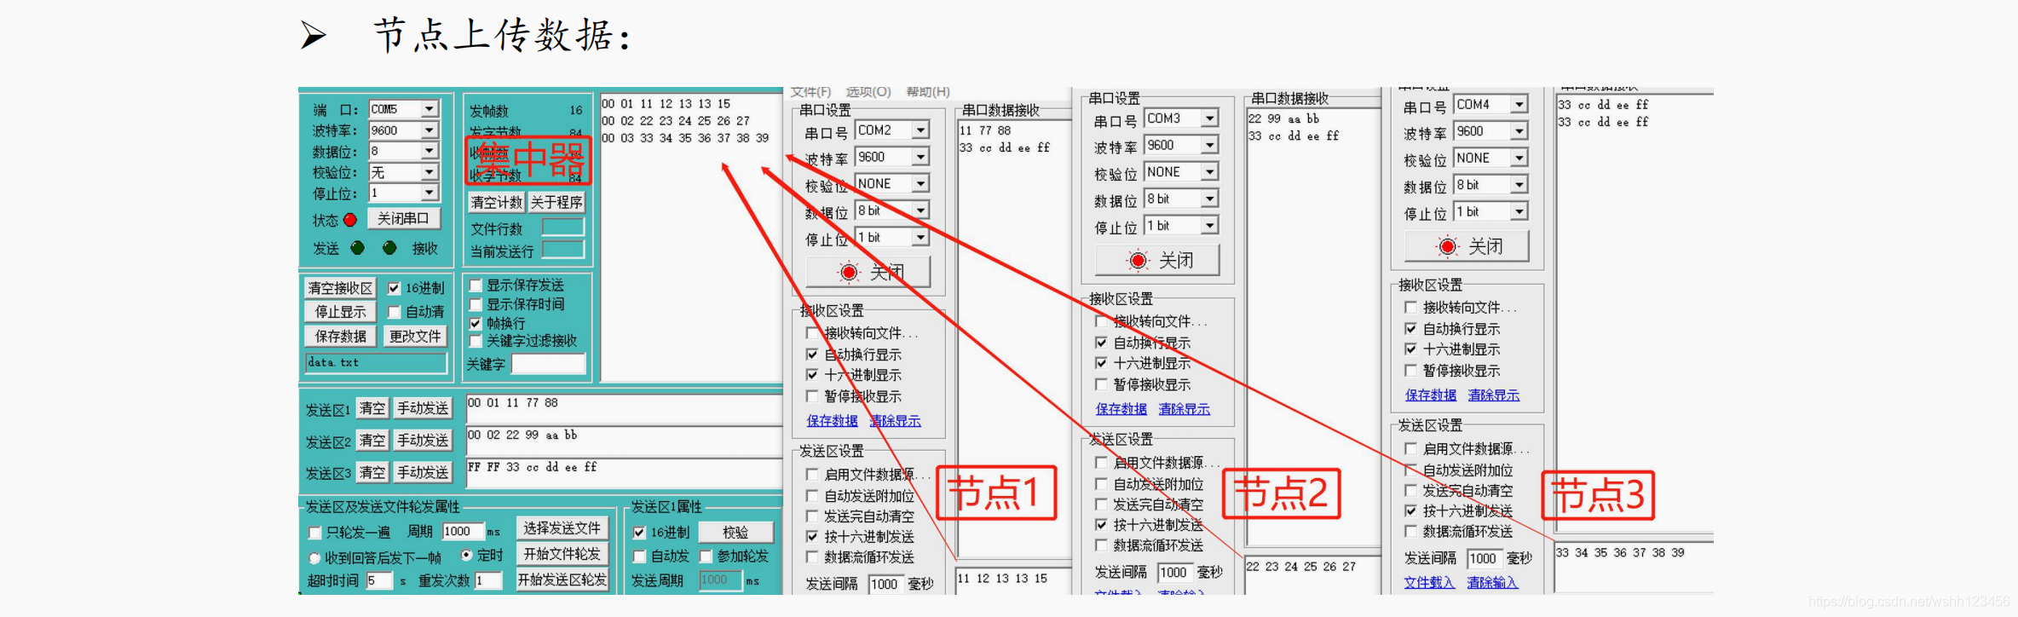Click the red icon 关闭 button in the COM4 window

click(x=1467, y=246)
